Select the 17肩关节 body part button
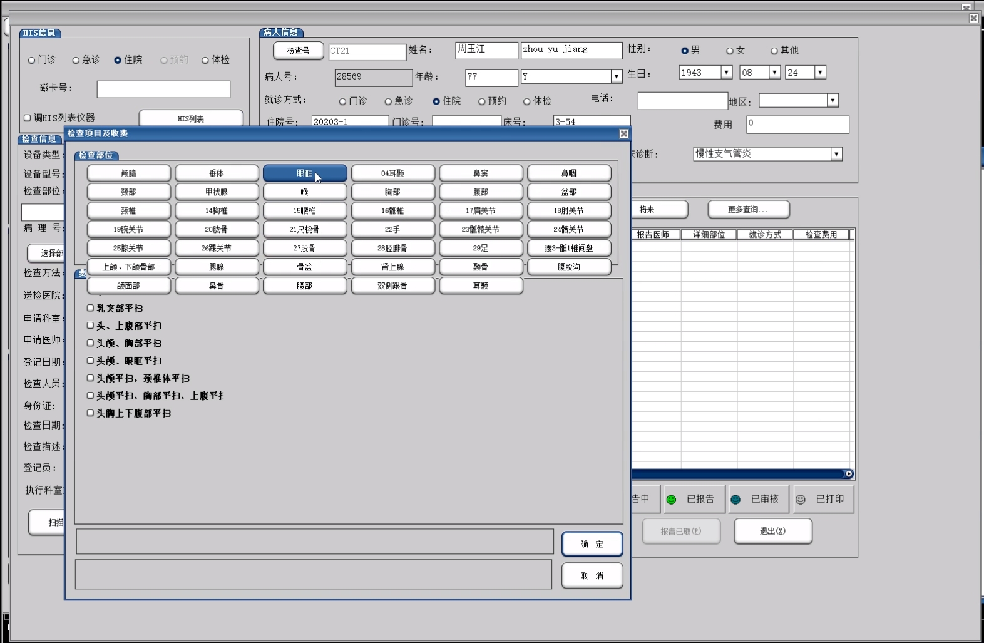This screenshot has width=984, height=643. click(481, 211)
